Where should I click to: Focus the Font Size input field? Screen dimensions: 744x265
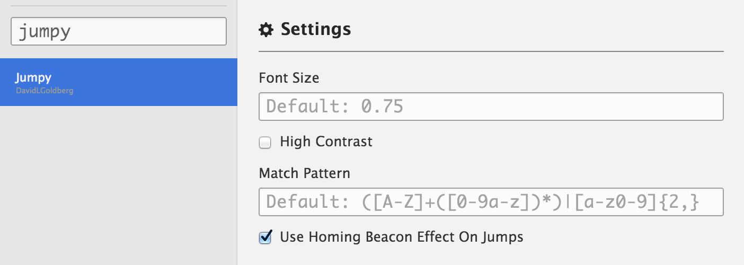491,107
